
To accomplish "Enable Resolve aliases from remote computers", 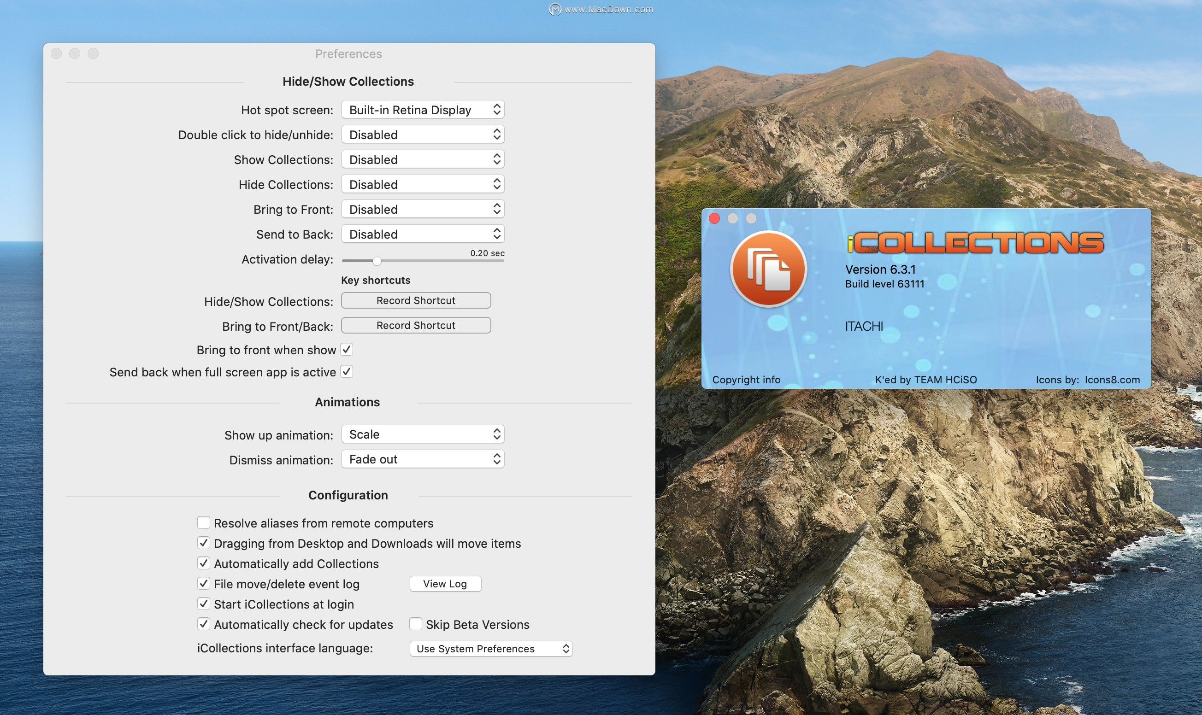I will point(203,523).
